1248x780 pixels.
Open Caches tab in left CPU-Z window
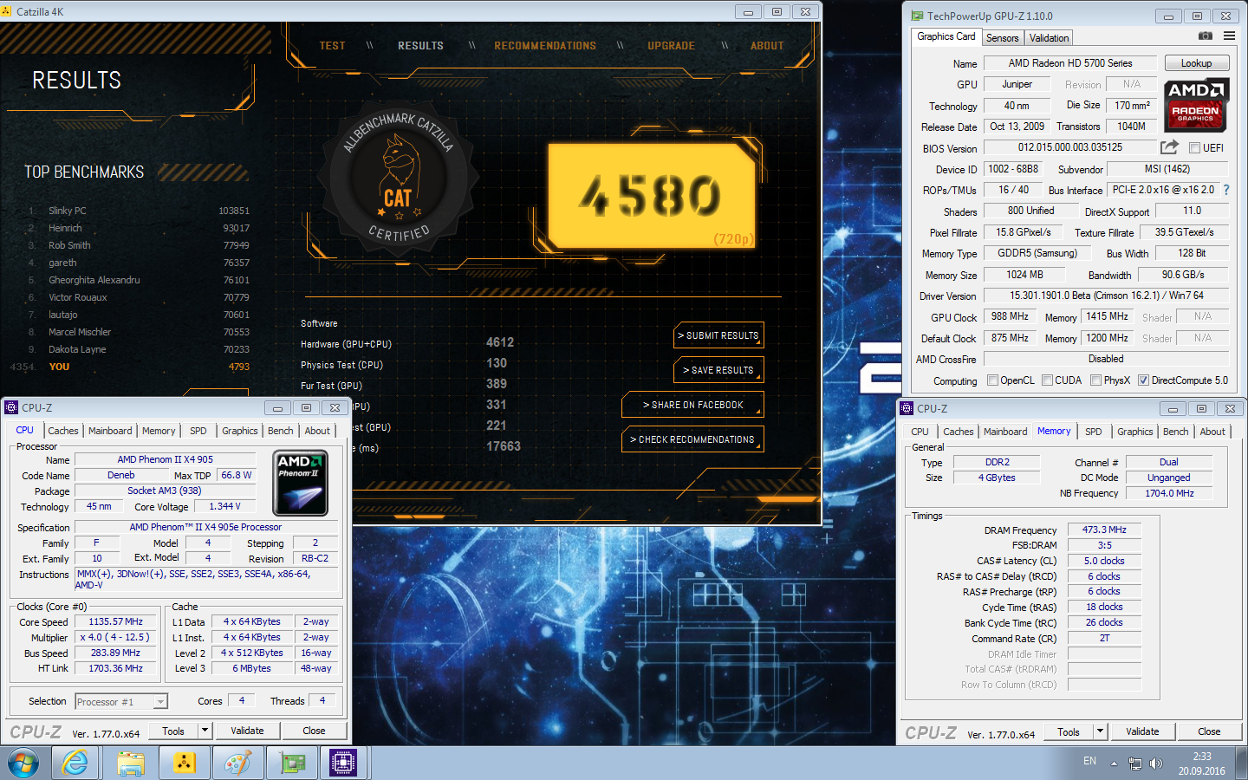click(x=63, y=431)
